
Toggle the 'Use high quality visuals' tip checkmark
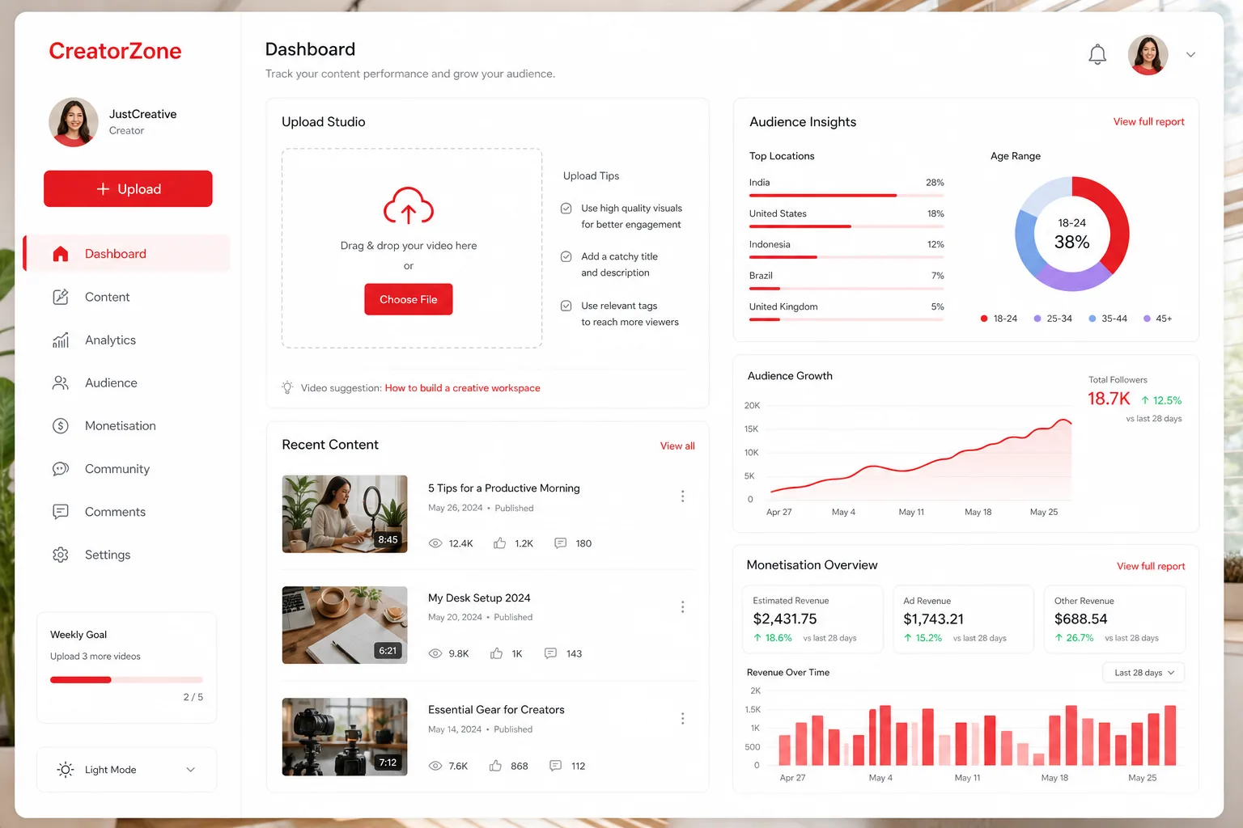[x=566, y=209]
